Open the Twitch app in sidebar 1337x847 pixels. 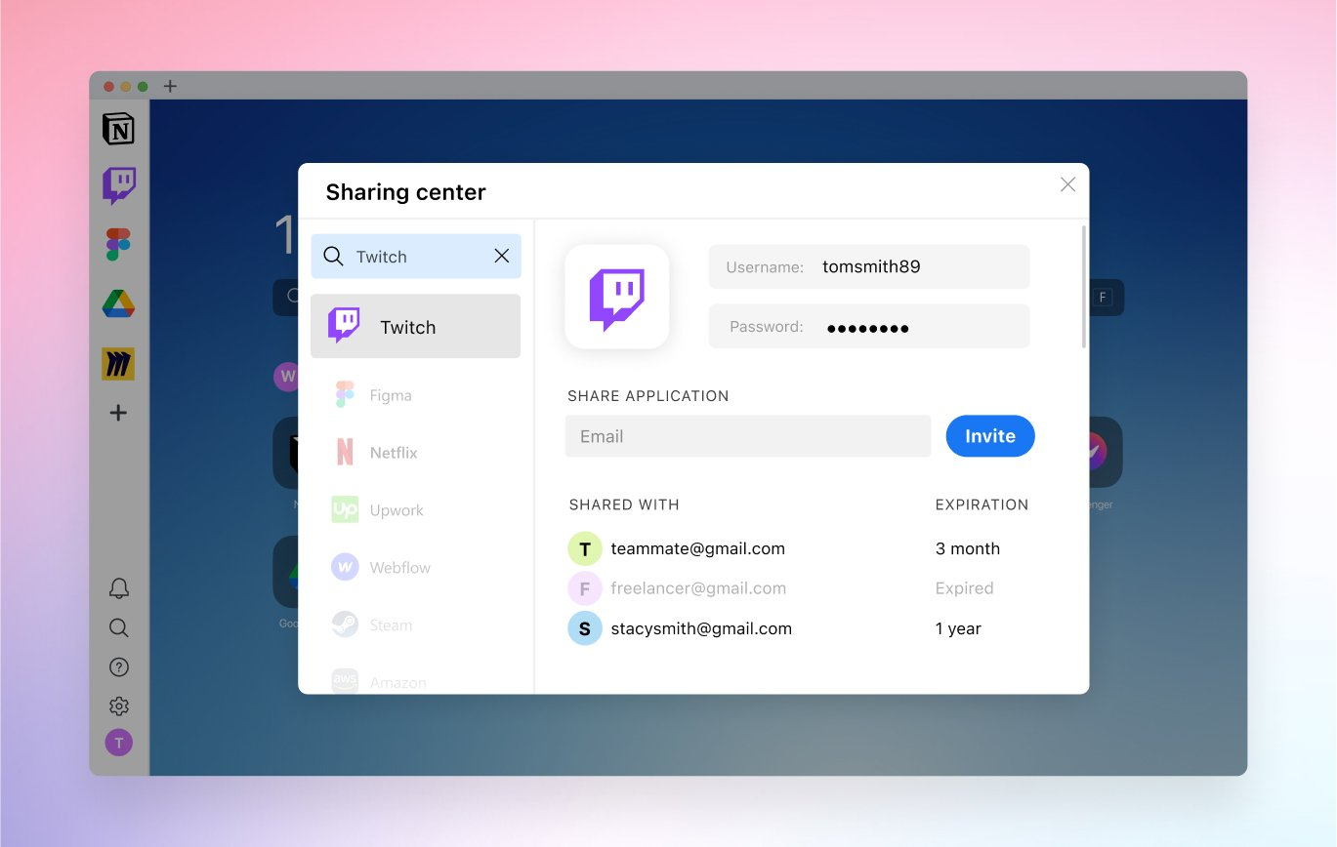(119, 185)
